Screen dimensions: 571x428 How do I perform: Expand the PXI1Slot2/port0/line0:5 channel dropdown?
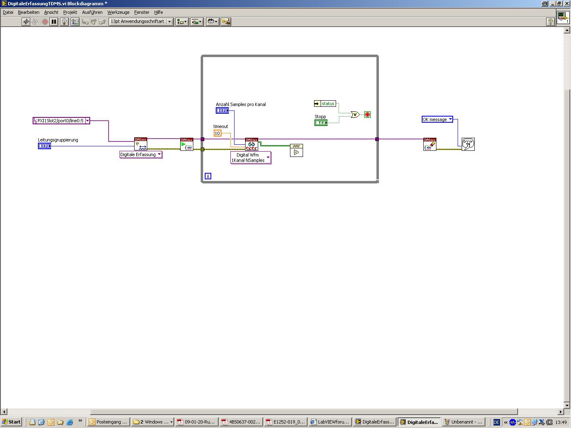(x=87, y=121)
